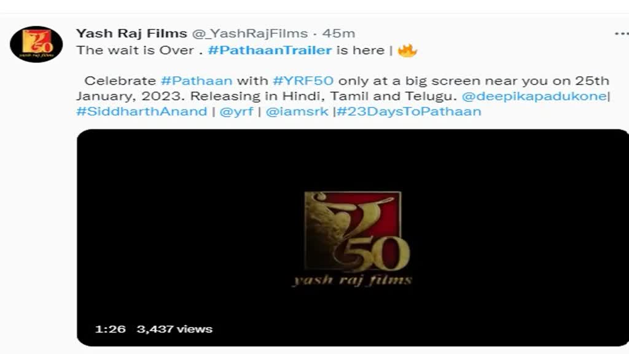Click the yash raj films text in video

point(352,280)
